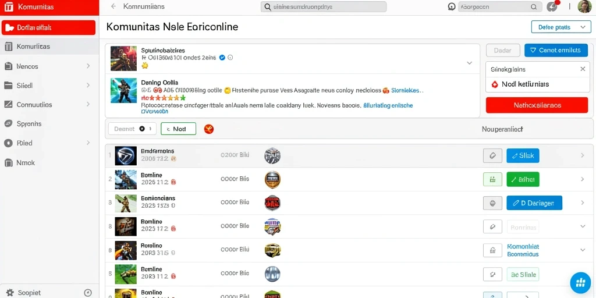Click the red round icon beside Nod button
This screenshot has width=596, height=298.
coord(209,129)
